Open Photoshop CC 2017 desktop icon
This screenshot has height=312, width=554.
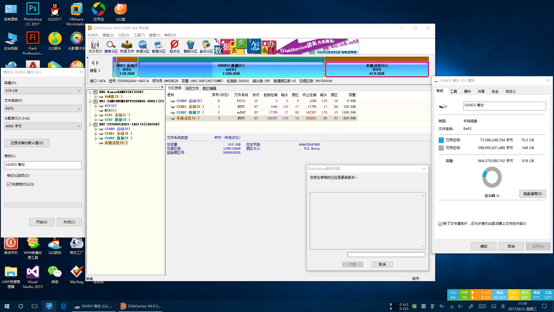33,14
